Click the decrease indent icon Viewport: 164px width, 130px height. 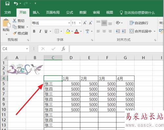point(118,31)
